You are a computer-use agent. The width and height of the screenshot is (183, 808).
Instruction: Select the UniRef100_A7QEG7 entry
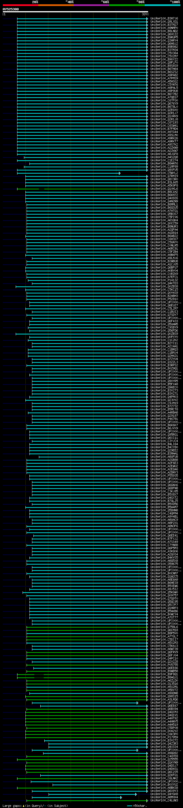point(164,97)
